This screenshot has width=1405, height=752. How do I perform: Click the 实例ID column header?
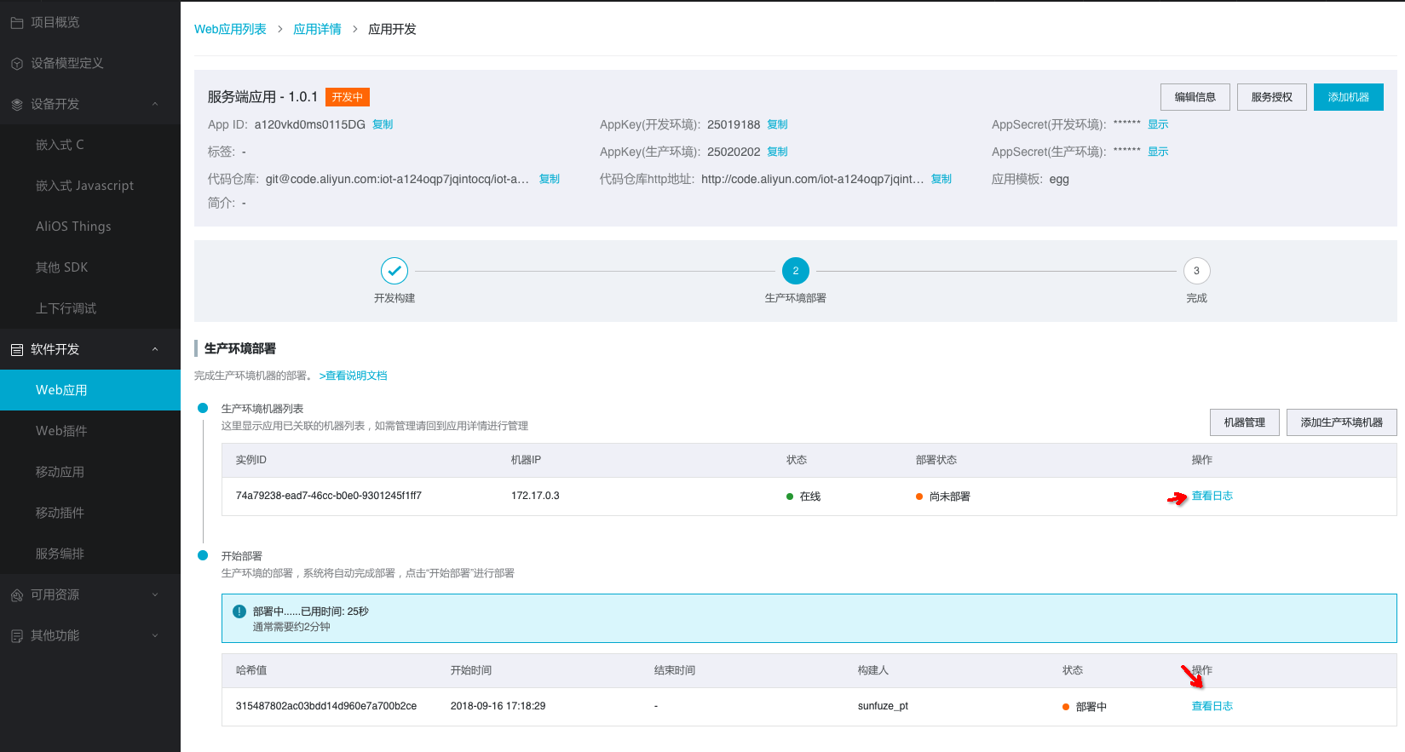click(x=251, y=460)
